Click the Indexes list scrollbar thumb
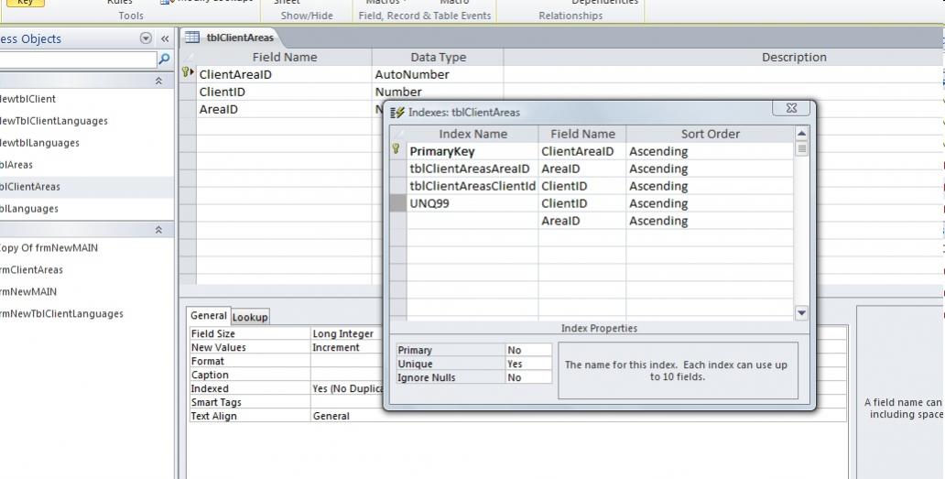945x479 pixels. (x=801, y=148)
